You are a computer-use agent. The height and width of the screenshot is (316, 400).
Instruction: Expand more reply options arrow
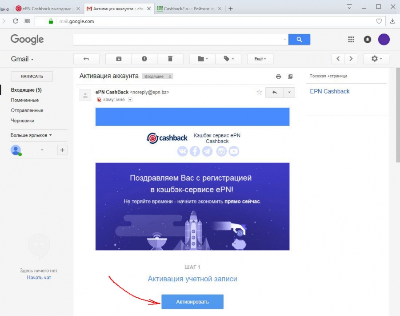[289, 92]
